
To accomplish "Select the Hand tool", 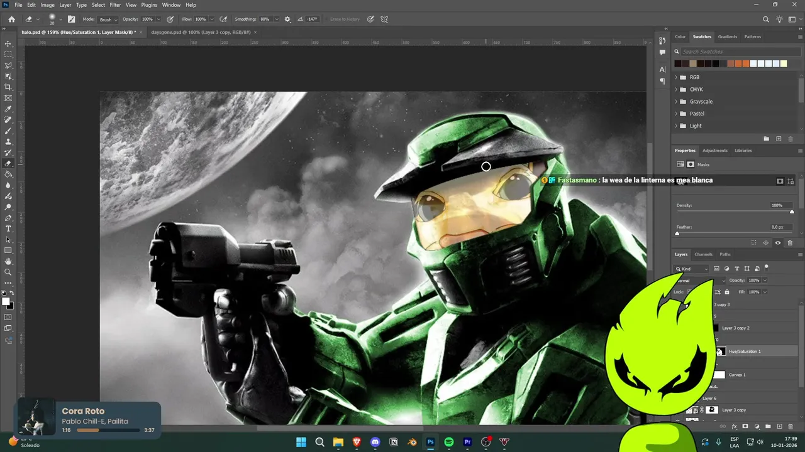I will [8, 261].
